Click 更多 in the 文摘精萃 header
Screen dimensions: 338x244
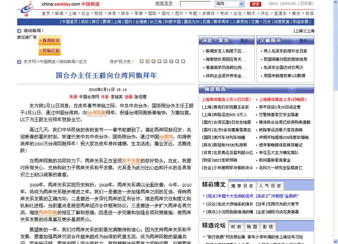pos(303,41)
